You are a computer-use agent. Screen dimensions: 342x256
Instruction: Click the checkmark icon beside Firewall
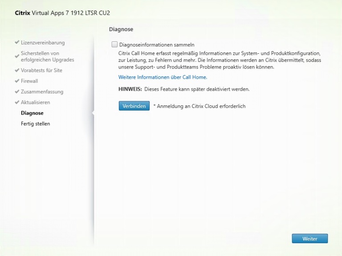(x=17, y=81)
